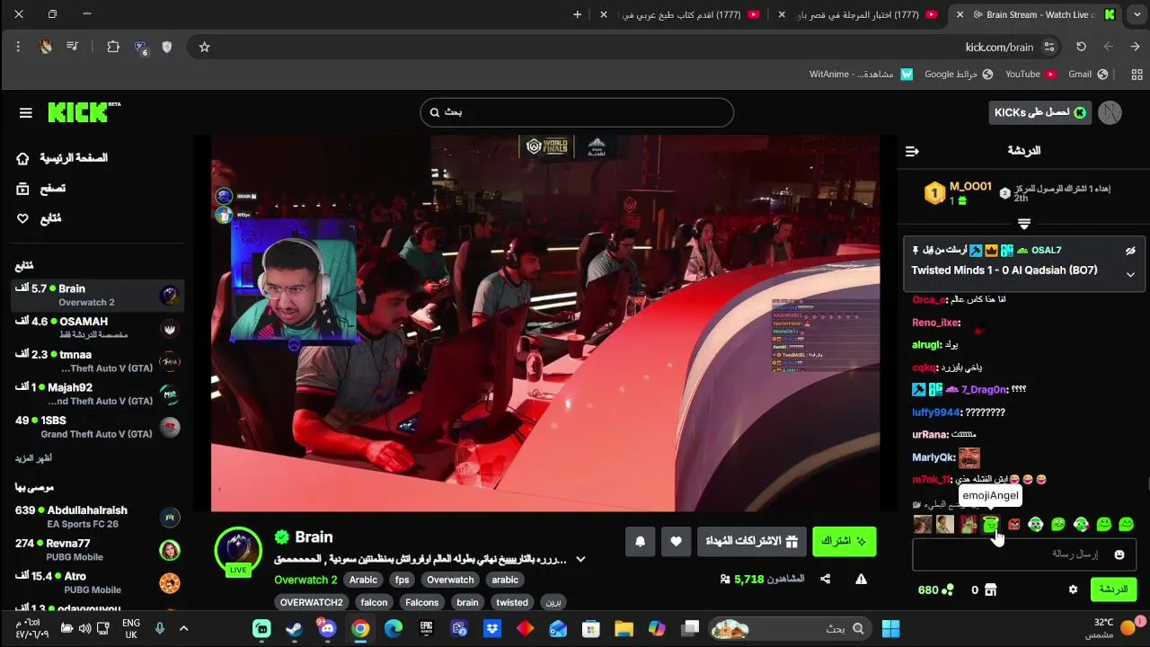Click the gift subscriptions button

tap(751, 541)
